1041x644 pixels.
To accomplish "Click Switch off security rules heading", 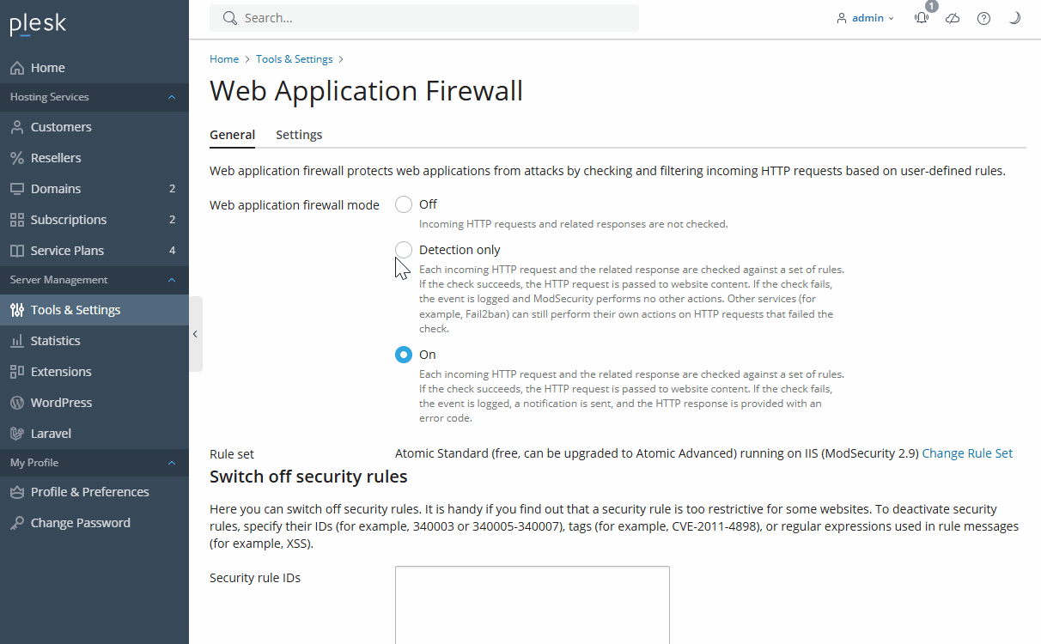I will 308,477.
